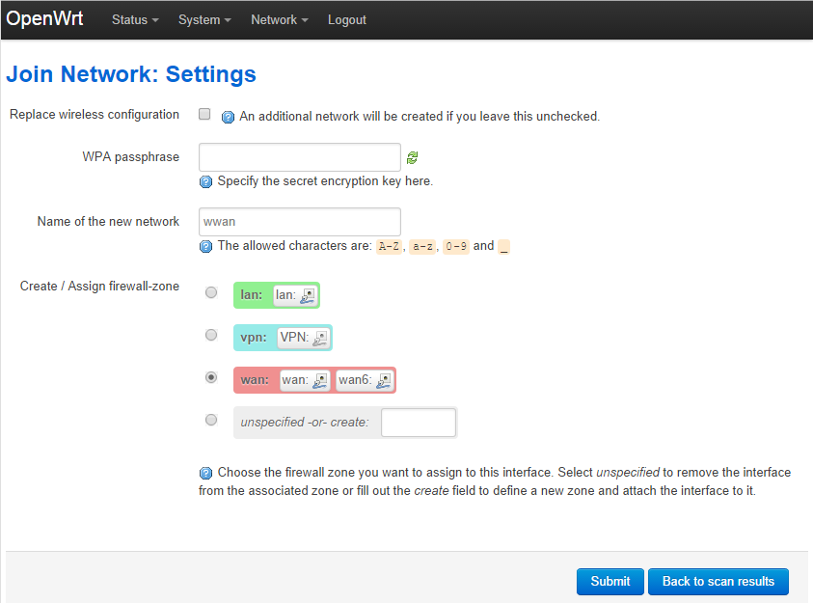813x603 pixels.
Task: Click the VPN interface icon in cyan zone
Action: (320, 338)
